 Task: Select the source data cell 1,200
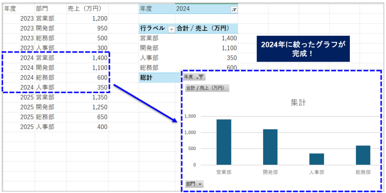(x=87, y=19)
